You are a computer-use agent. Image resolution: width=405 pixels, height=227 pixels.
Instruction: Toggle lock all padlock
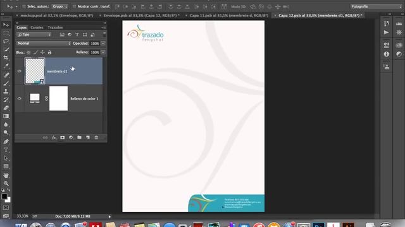tap(49, 52)
